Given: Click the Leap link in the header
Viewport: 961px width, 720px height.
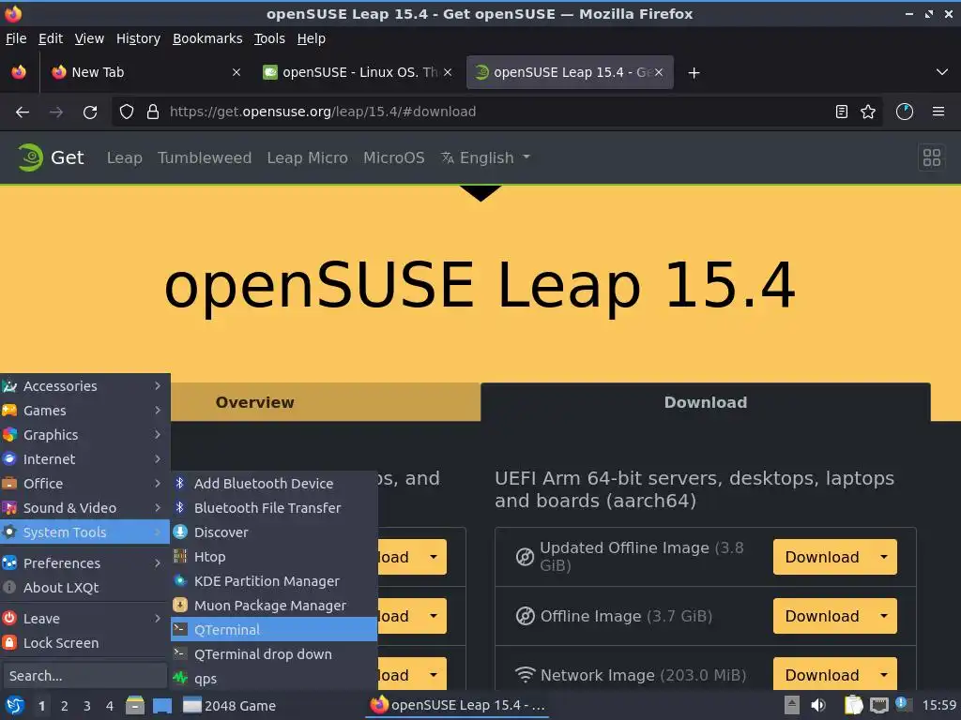Looking at the screenshot, I should pos(125,157).
